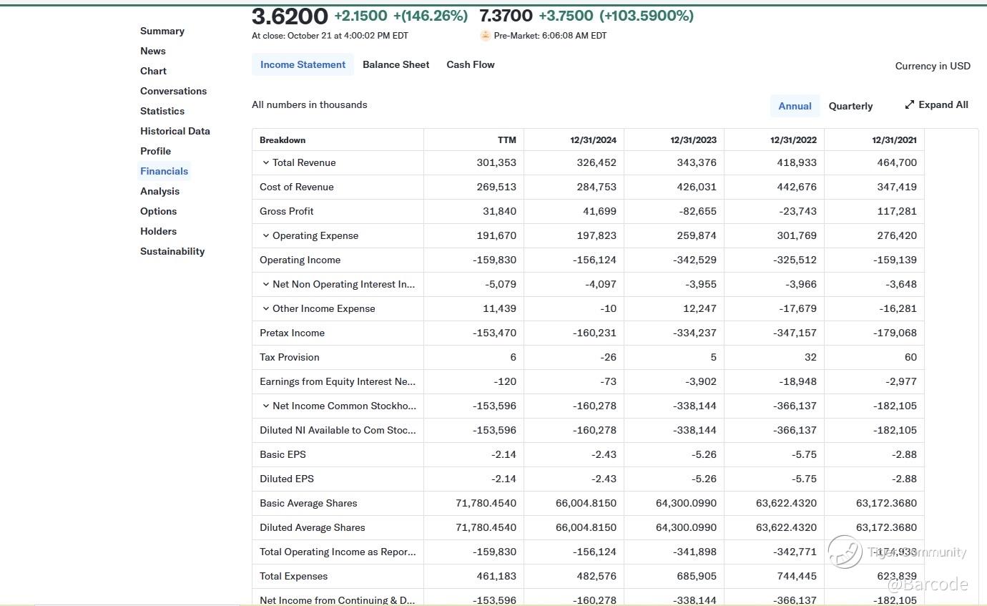
Task: Click the TTM column header
Action: click(x=506, y=140)
